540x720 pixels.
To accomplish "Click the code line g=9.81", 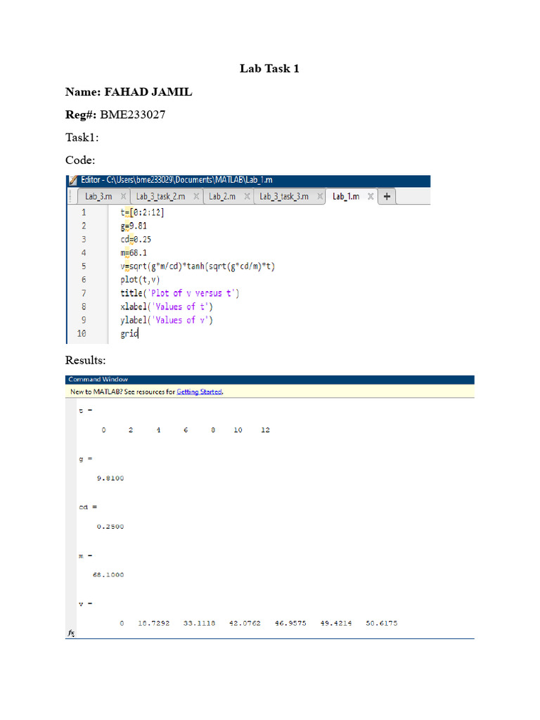I will 134,226.
